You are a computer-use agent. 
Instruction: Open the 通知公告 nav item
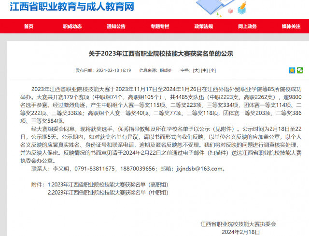(x=116, y=26)
